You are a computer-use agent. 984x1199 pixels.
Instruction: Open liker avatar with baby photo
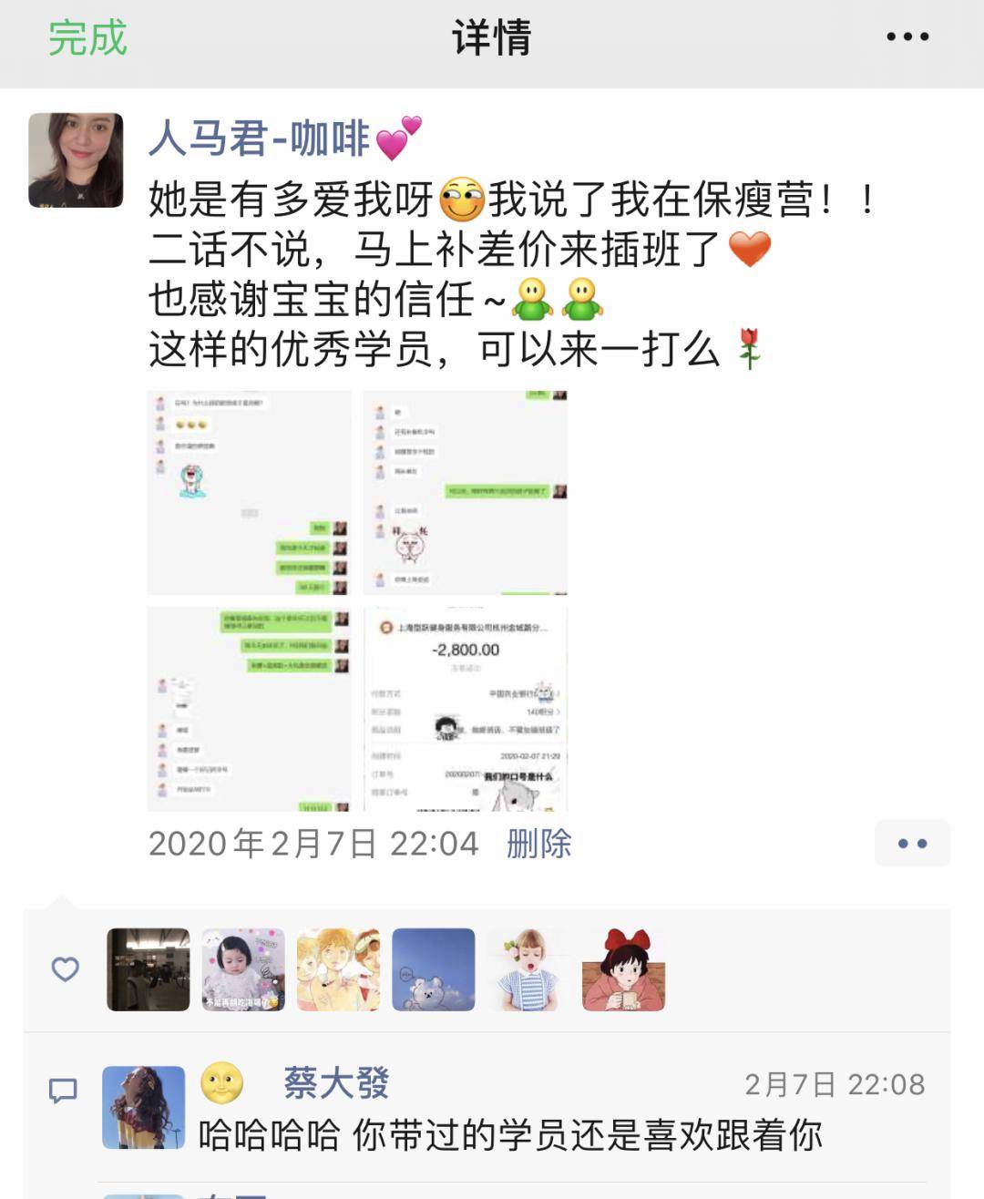click(243, 969)
